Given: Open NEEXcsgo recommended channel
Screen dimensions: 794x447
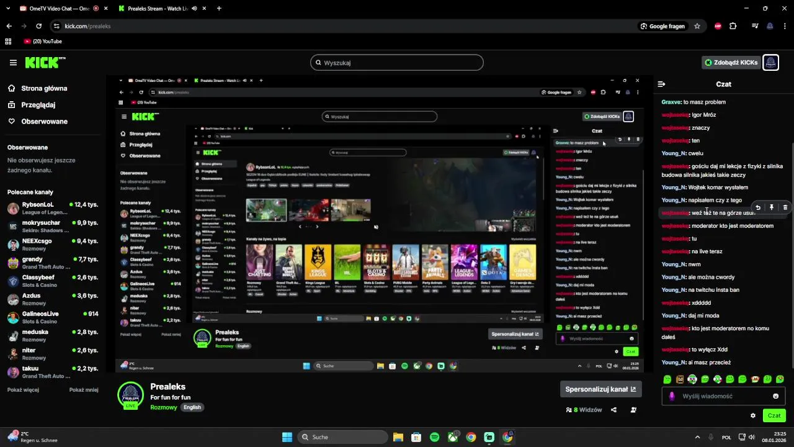Looking at the screenshot, I should click(x=53, y=245).
